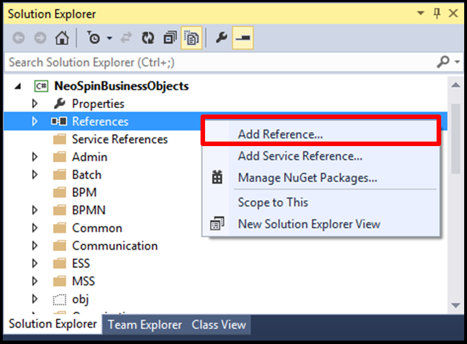Open Properties via the wrench toolbar icon
This screenshot has width=467, height=344.
pos(221,38)
